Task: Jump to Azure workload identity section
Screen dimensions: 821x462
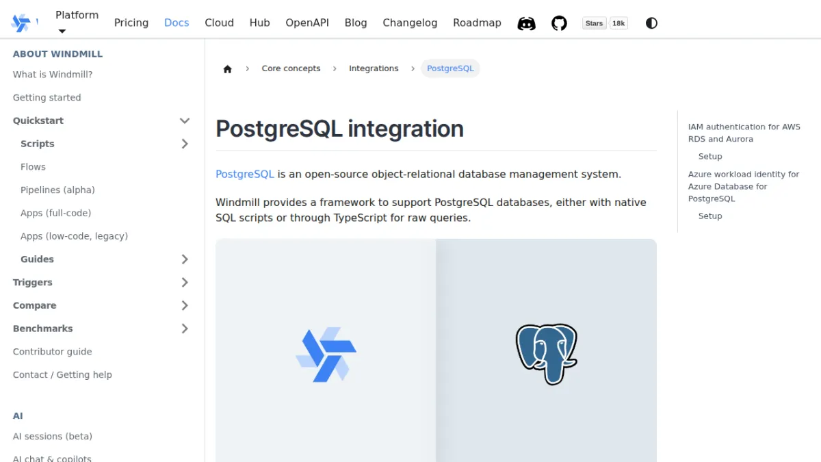Action: pos(744,186)
